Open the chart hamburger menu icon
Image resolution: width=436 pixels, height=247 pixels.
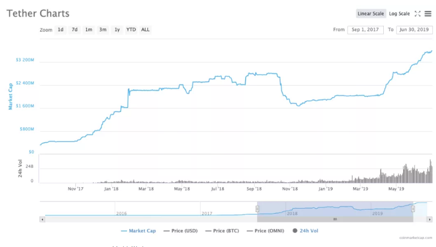click(x=428, y=14)
